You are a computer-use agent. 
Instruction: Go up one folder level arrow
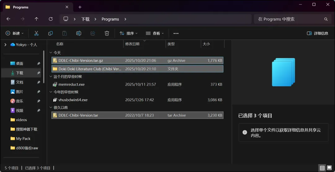[x=37, y=19]
